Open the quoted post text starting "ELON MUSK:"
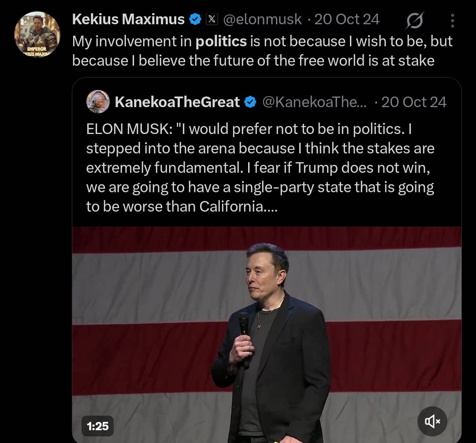476x443 pixels. point(260,168)
